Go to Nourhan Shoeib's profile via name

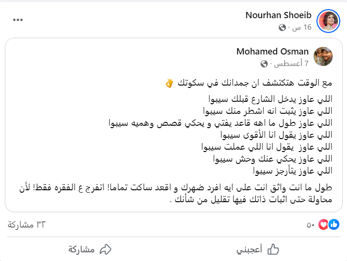(278, 15)
